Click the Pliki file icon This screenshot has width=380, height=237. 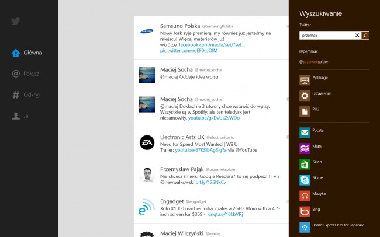point(305,111)
